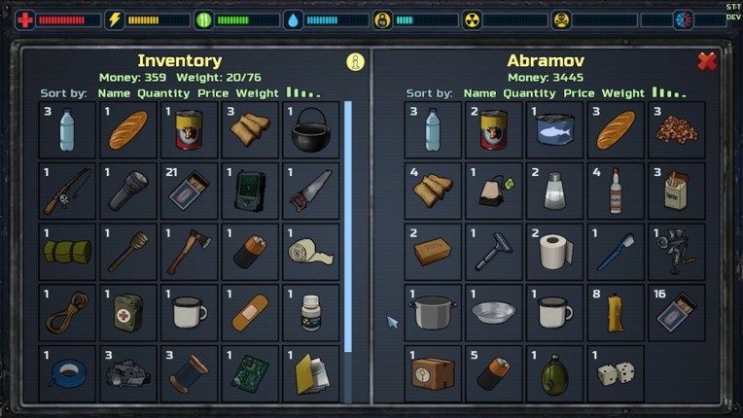Toggle Abramov sort order bars icon

tap(669, 92)
